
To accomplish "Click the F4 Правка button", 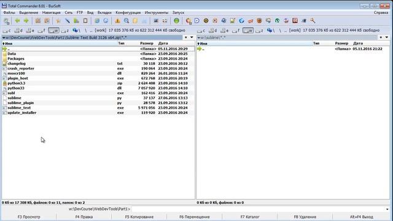I will [x=84, y=217].
